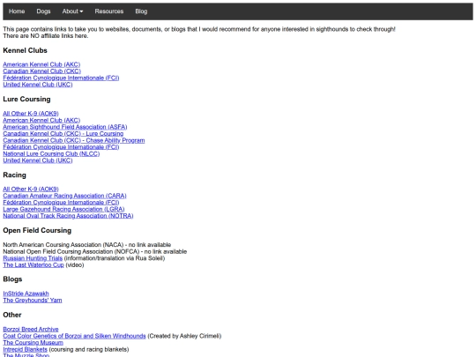Visit The Coursing Museum link
Screen dimensions: 476x357
coord(33,342)
